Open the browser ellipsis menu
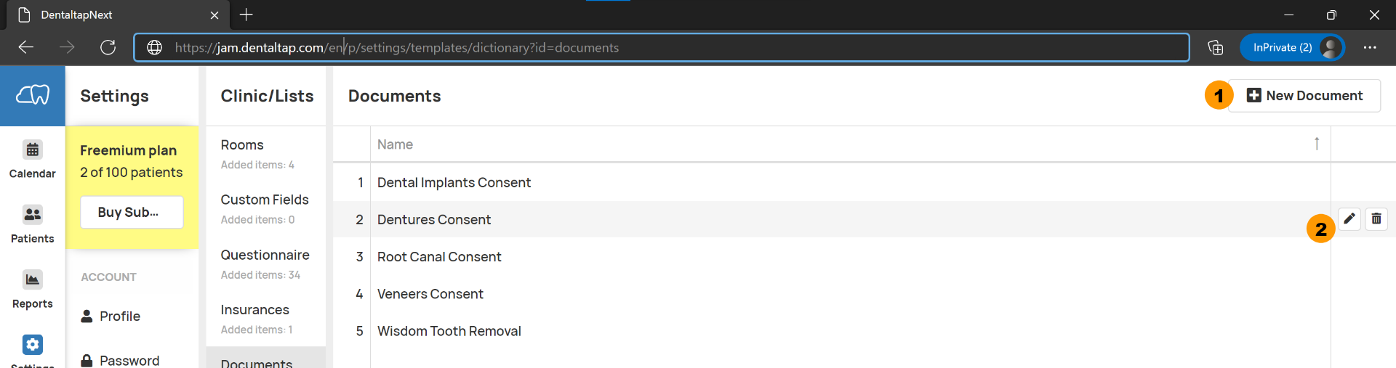Viewport: 1396px width, 368px height. point(1370,47)
